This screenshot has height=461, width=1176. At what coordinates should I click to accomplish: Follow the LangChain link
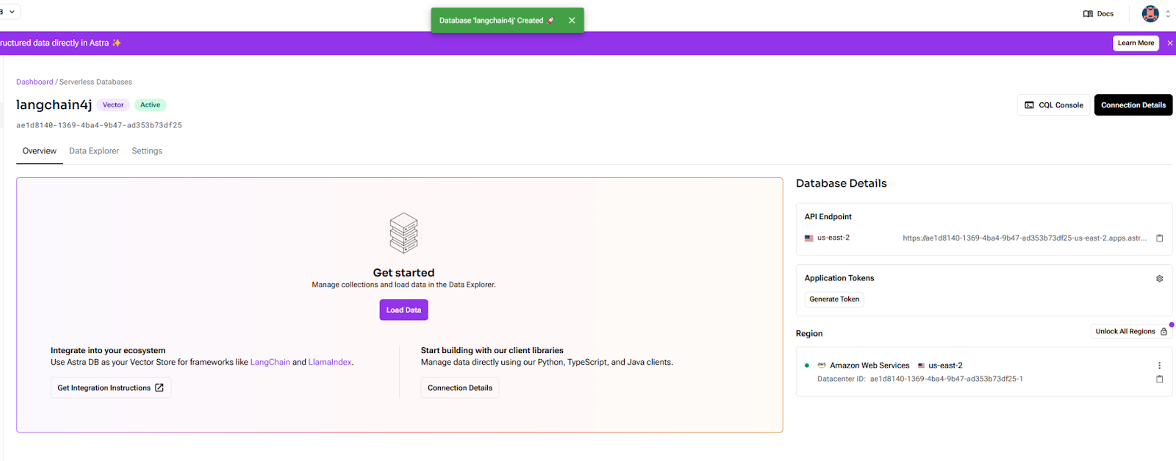270,362
